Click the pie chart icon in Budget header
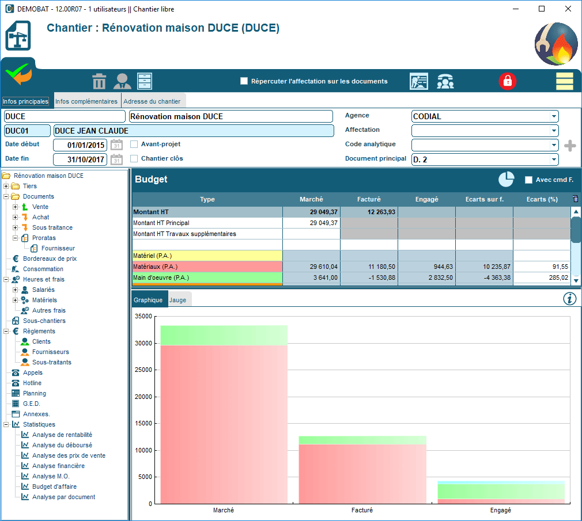582x521 pixels. [506, 180]
